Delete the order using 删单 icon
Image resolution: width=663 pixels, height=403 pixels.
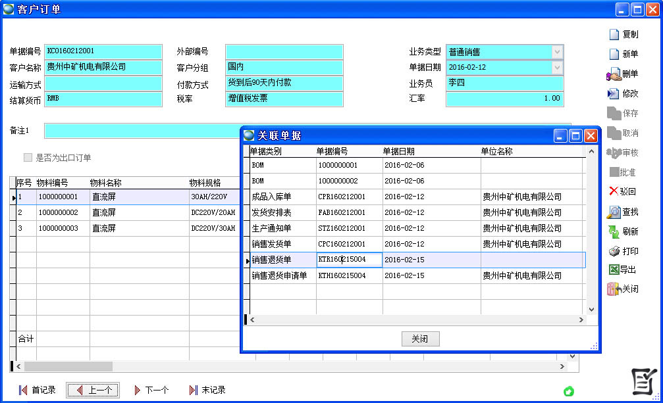[614, 74]
